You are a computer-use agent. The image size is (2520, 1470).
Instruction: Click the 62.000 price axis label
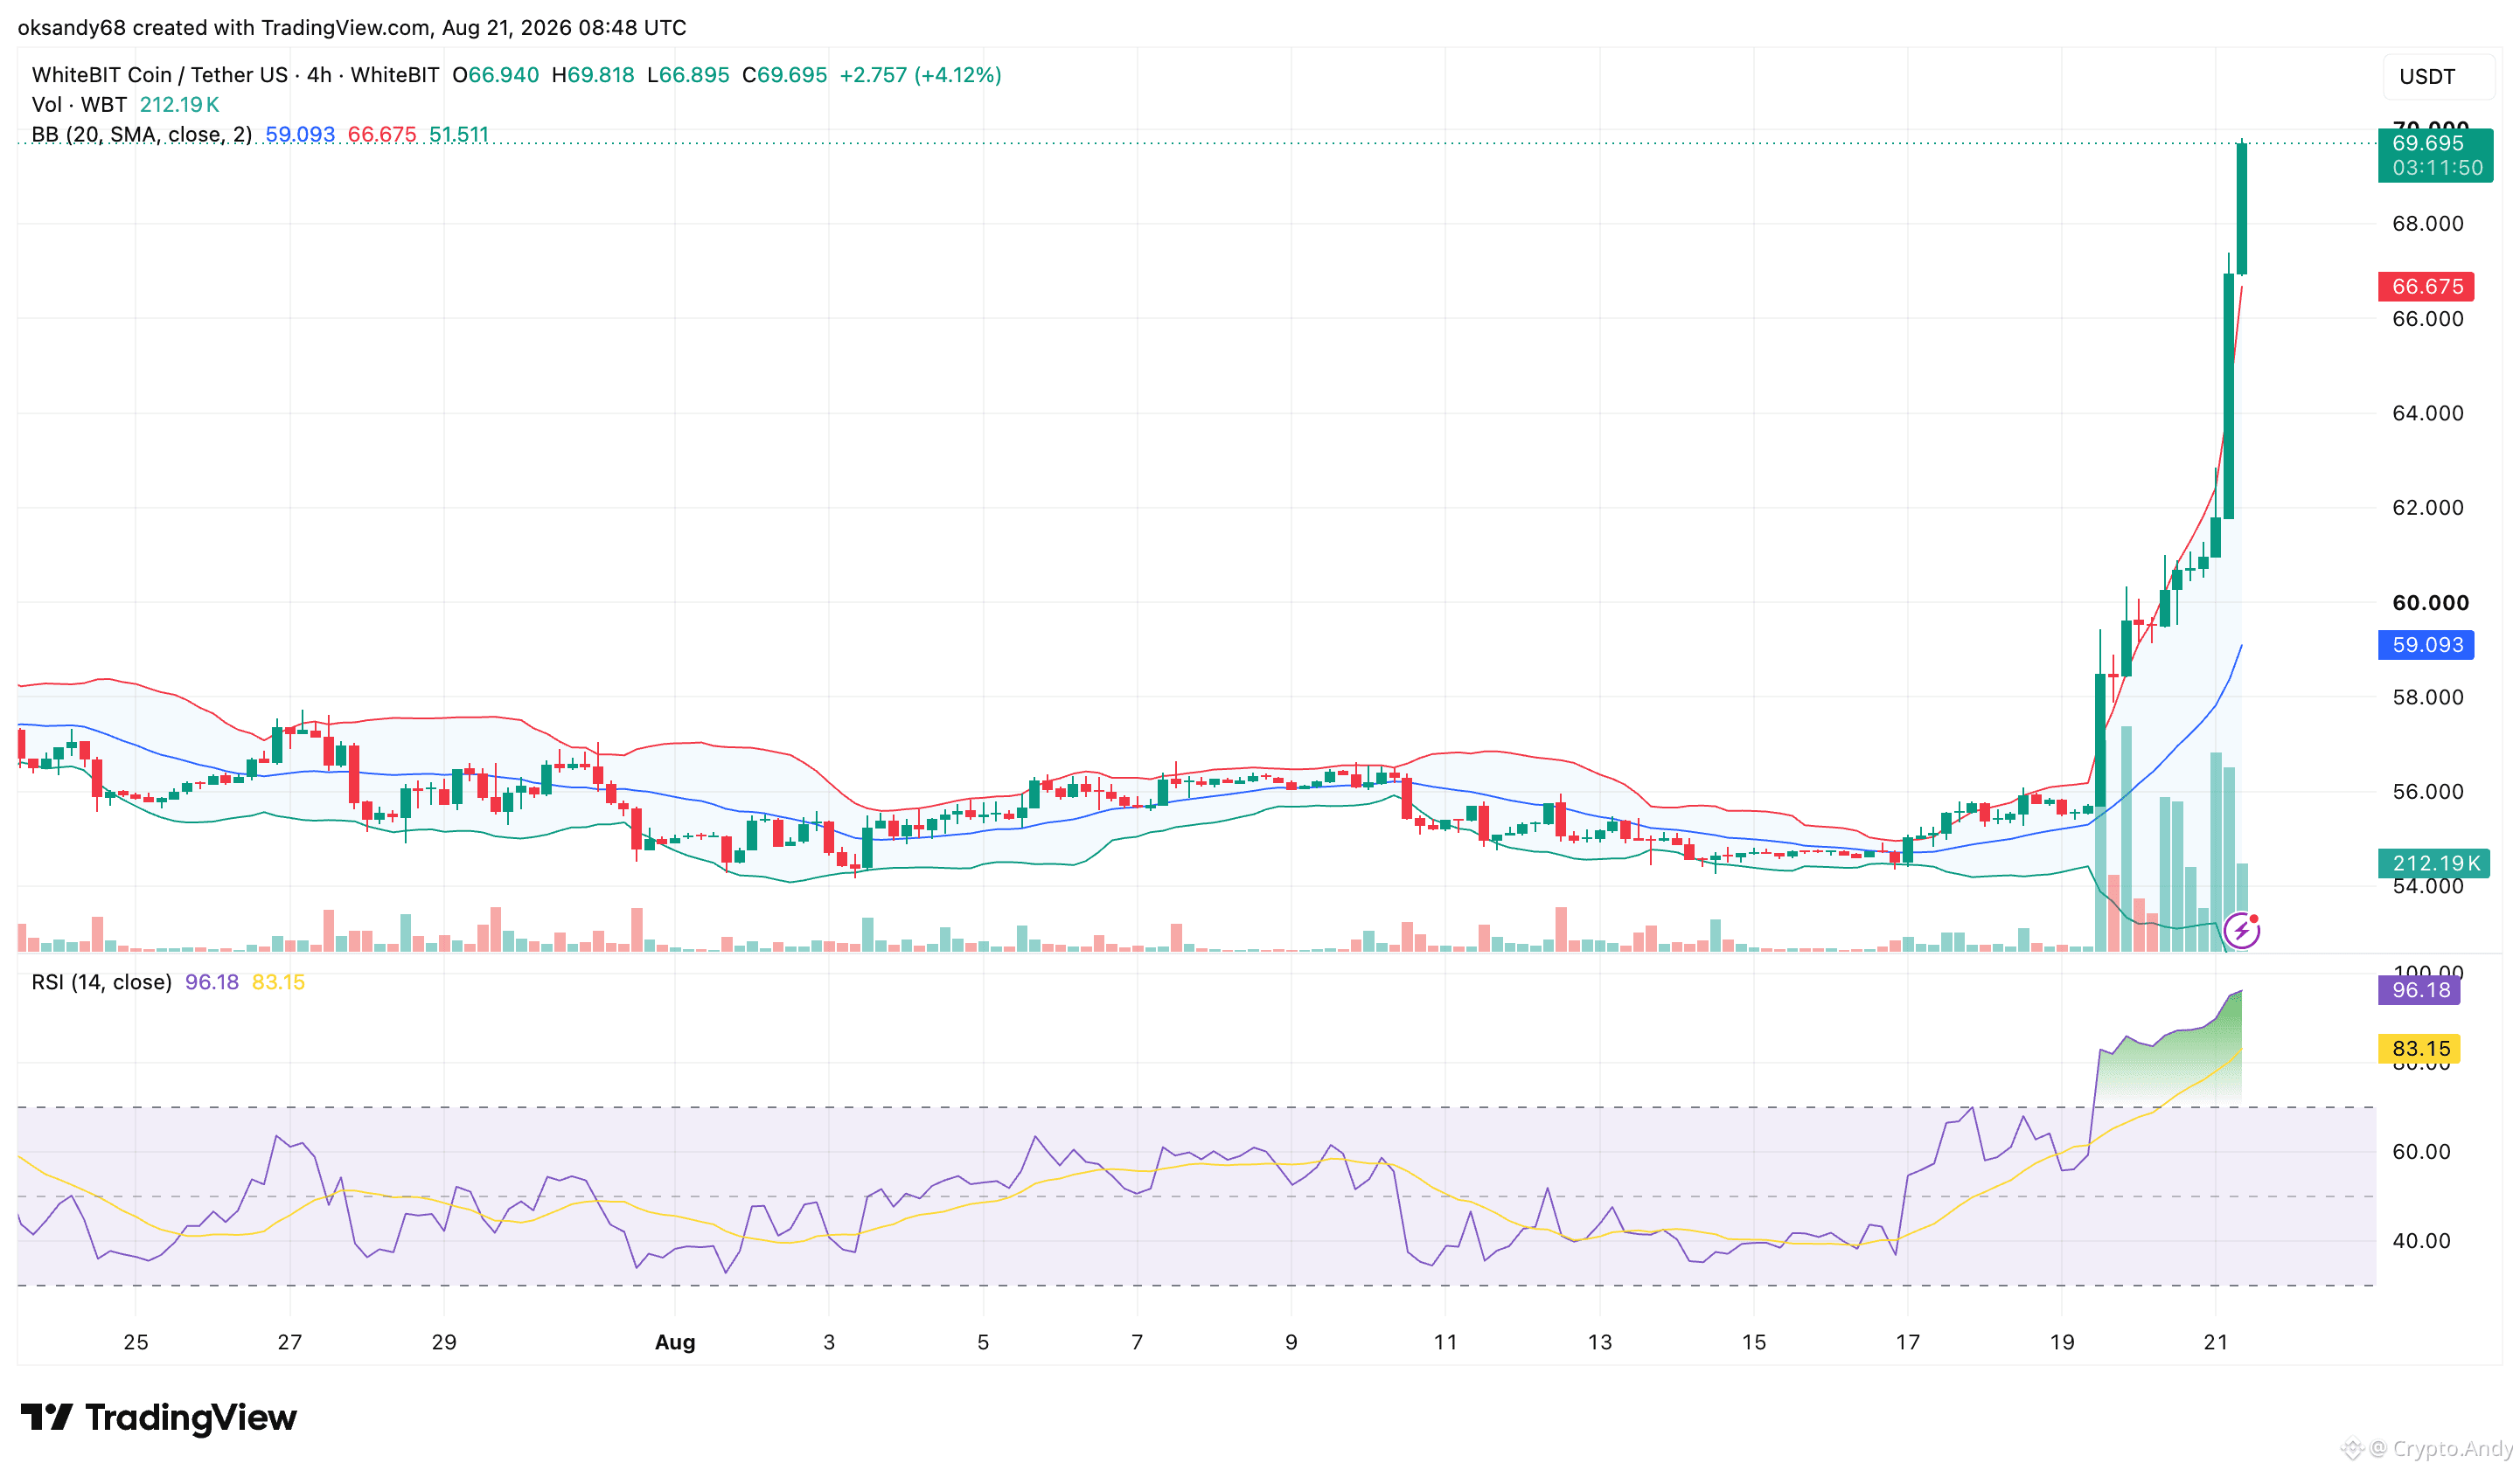point(2427,508)
